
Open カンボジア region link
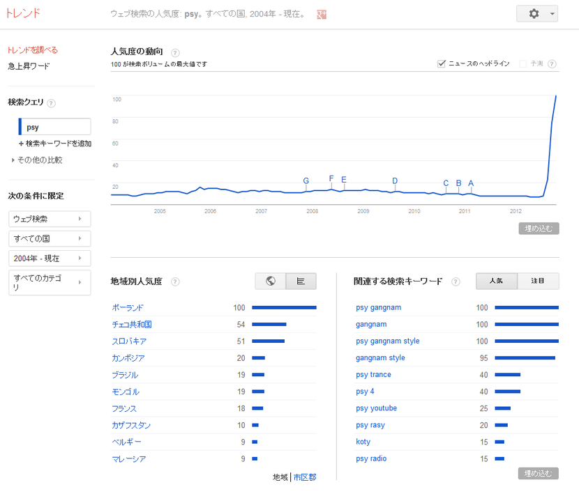pos(128,358)
